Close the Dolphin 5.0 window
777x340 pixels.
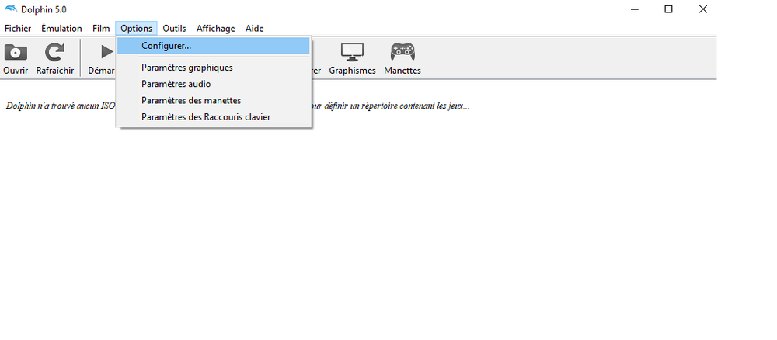click(x=702, y=9)
